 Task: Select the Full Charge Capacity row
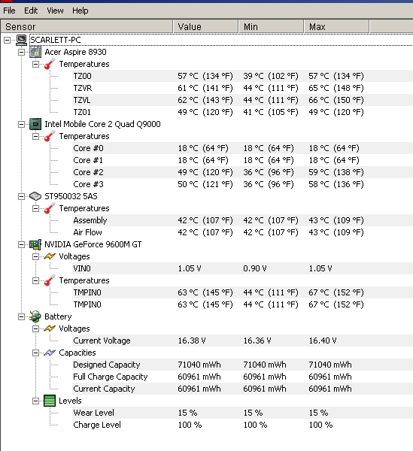tap(242, 377)
